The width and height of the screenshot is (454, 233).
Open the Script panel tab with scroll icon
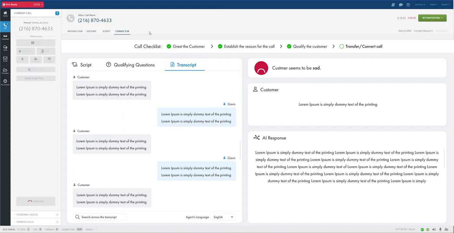pyautogui.click(x=82, y=65)
